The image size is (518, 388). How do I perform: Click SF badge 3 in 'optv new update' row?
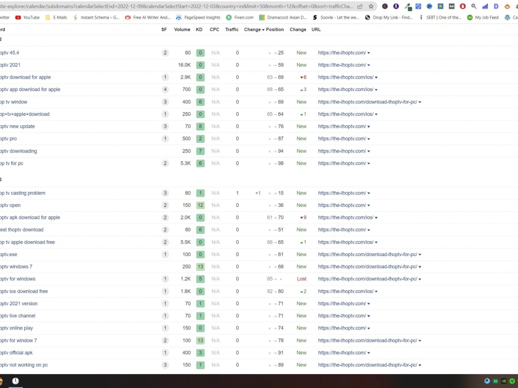165,126
